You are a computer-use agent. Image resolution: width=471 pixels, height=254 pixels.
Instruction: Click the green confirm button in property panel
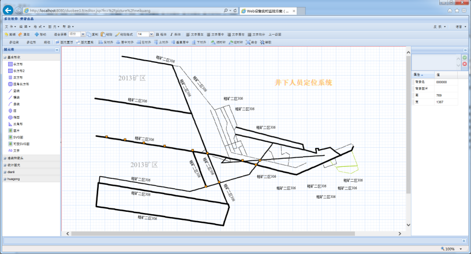[x=465, y=58]
